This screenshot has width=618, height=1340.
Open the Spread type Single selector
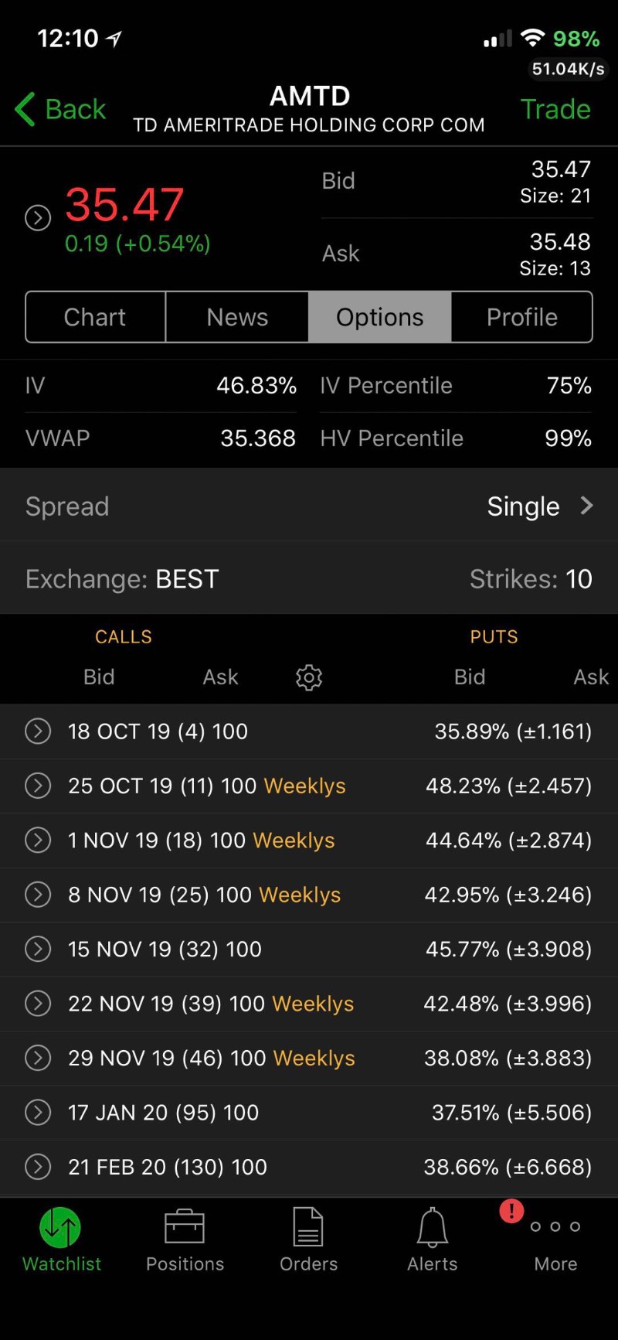click(539, 506)
